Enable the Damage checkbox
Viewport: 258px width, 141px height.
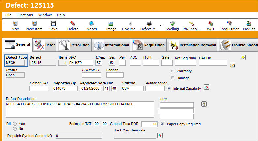point(173,78)
